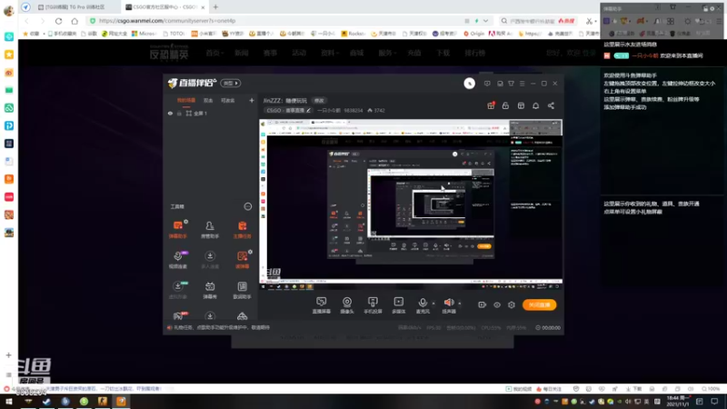Mute the 麦克风 microphone

423,305
